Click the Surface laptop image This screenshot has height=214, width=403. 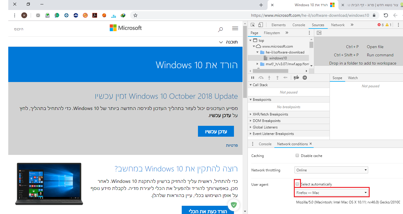pos(49,184)
